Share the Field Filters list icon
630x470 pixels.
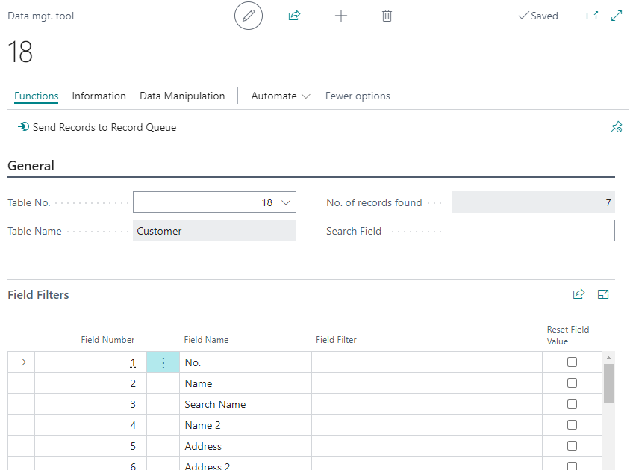578,294
